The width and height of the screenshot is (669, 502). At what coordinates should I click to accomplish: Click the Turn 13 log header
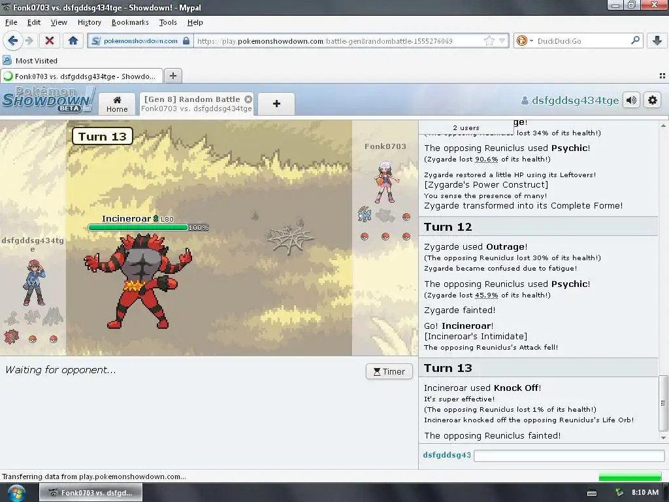tap(538, 368)
